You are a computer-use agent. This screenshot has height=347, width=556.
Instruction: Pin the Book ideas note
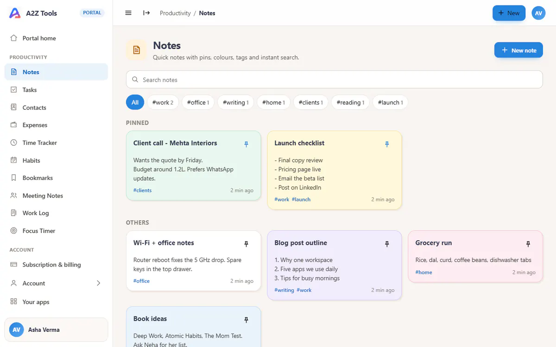[x=246, y=320]
